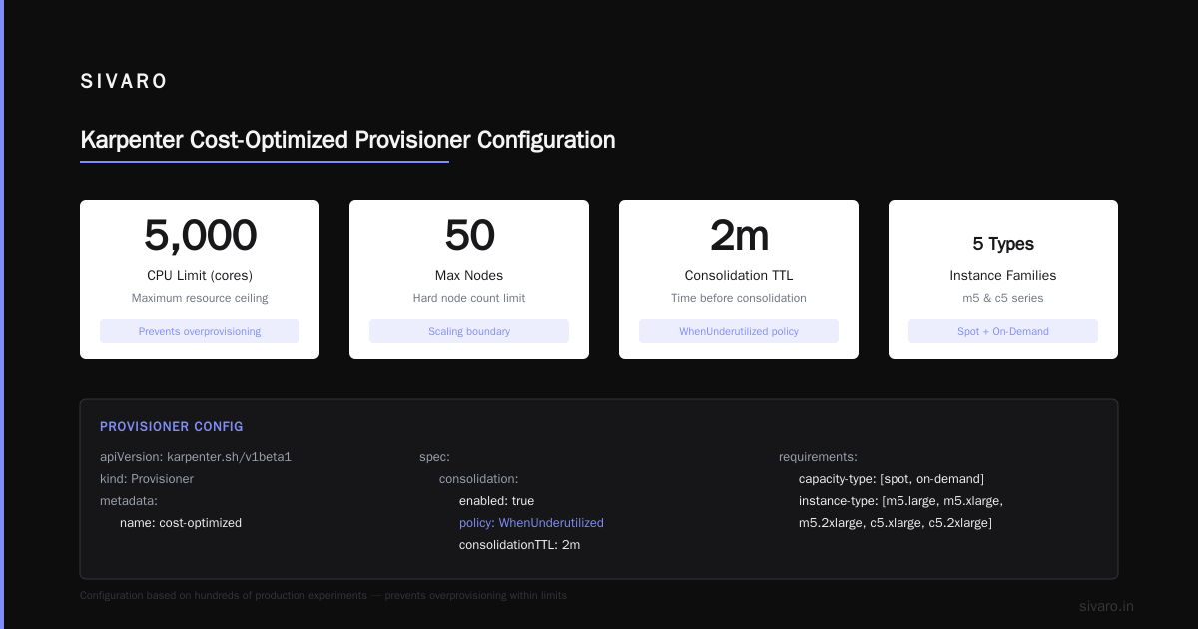Click the kind: Provisioner line
This screenshot has width=1198, height=629.
coord(147,479)
